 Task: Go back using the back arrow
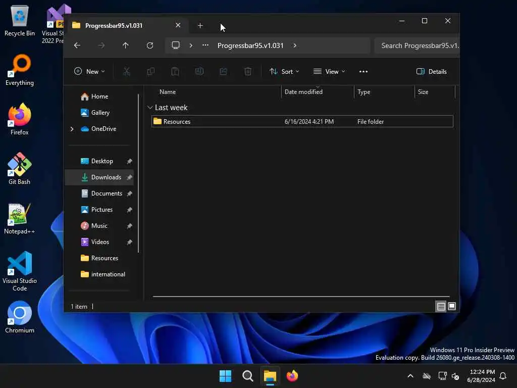77,45
